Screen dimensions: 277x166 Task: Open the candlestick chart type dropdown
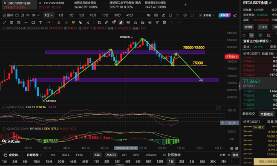coord(36,15)
